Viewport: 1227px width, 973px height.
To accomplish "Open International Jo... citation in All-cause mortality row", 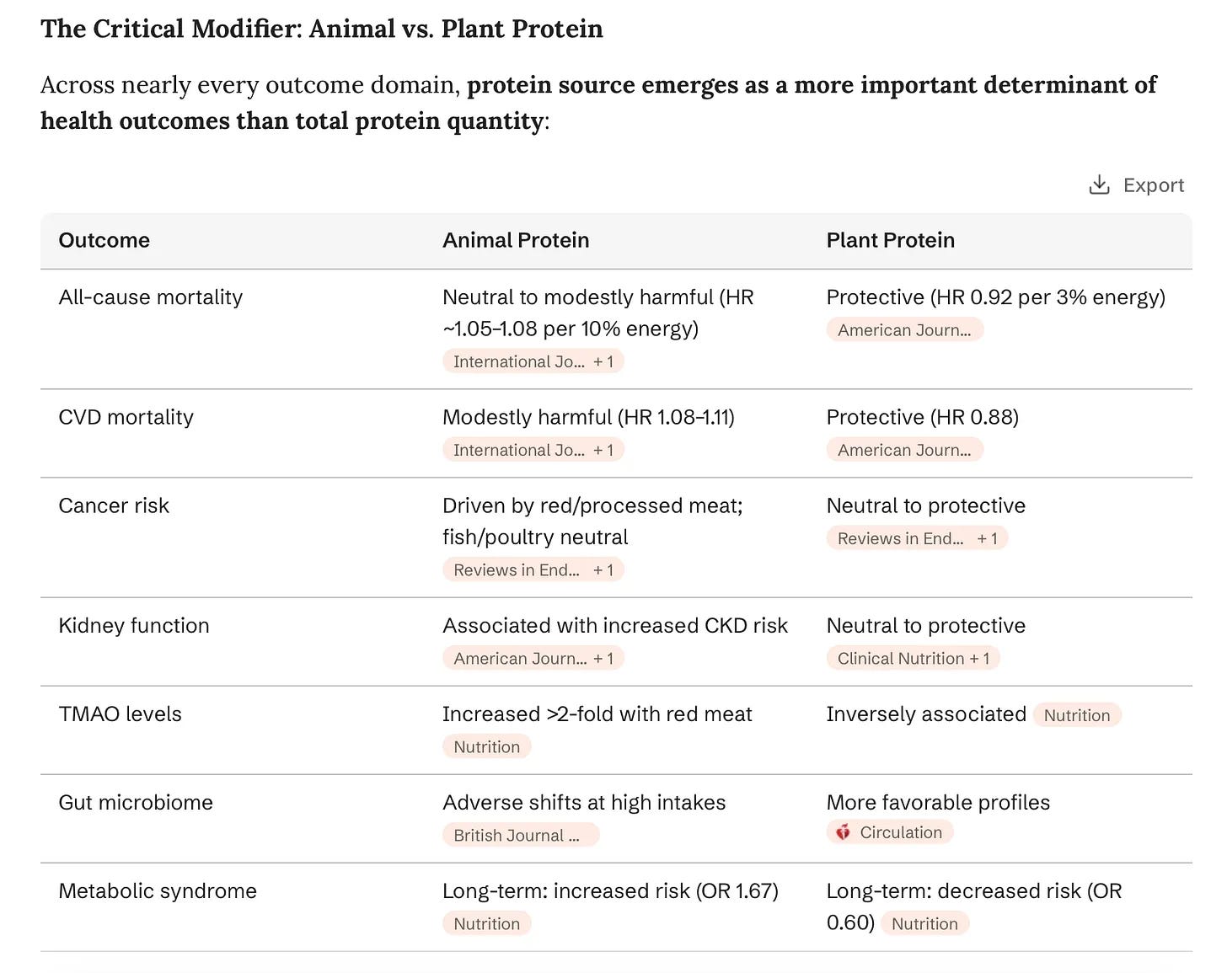I will point(519,361).
